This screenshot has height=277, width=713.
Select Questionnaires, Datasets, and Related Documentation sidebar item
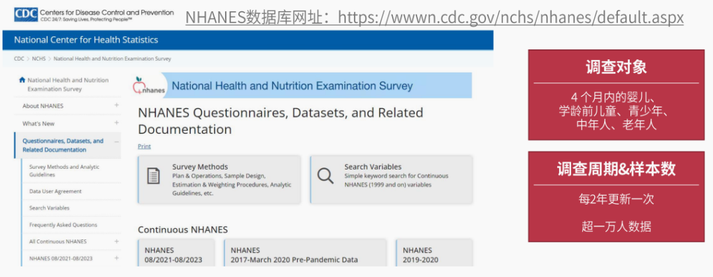pos(63,145)
